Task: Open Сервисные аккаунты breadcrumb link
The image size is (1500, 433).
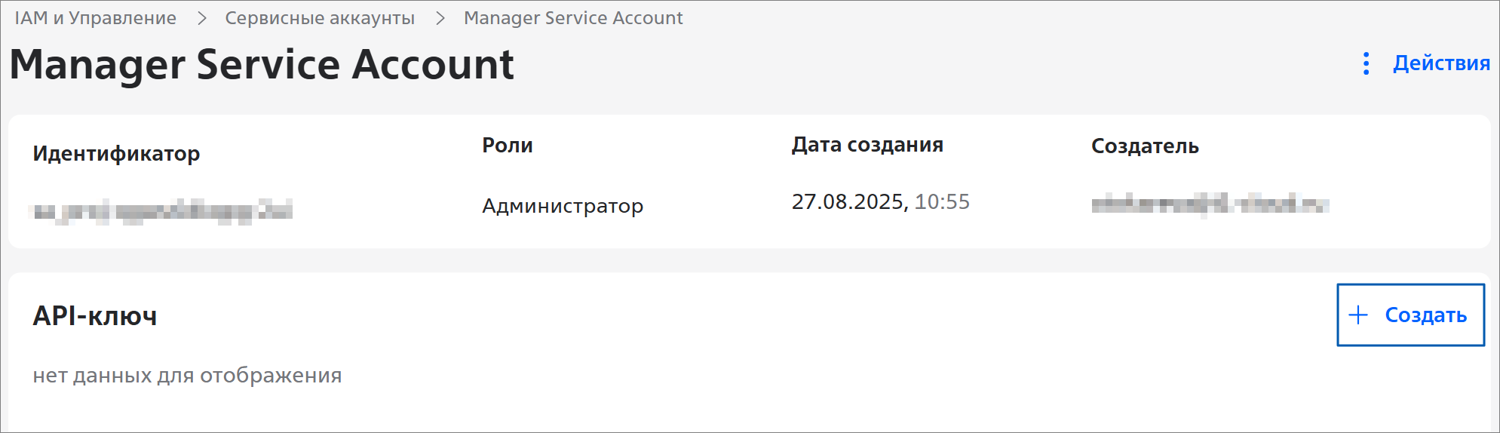Action: coord(320,18)
